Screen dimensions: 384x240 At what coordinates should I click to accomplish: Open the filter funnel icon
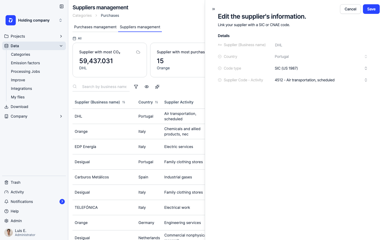[x=136, y=87]
